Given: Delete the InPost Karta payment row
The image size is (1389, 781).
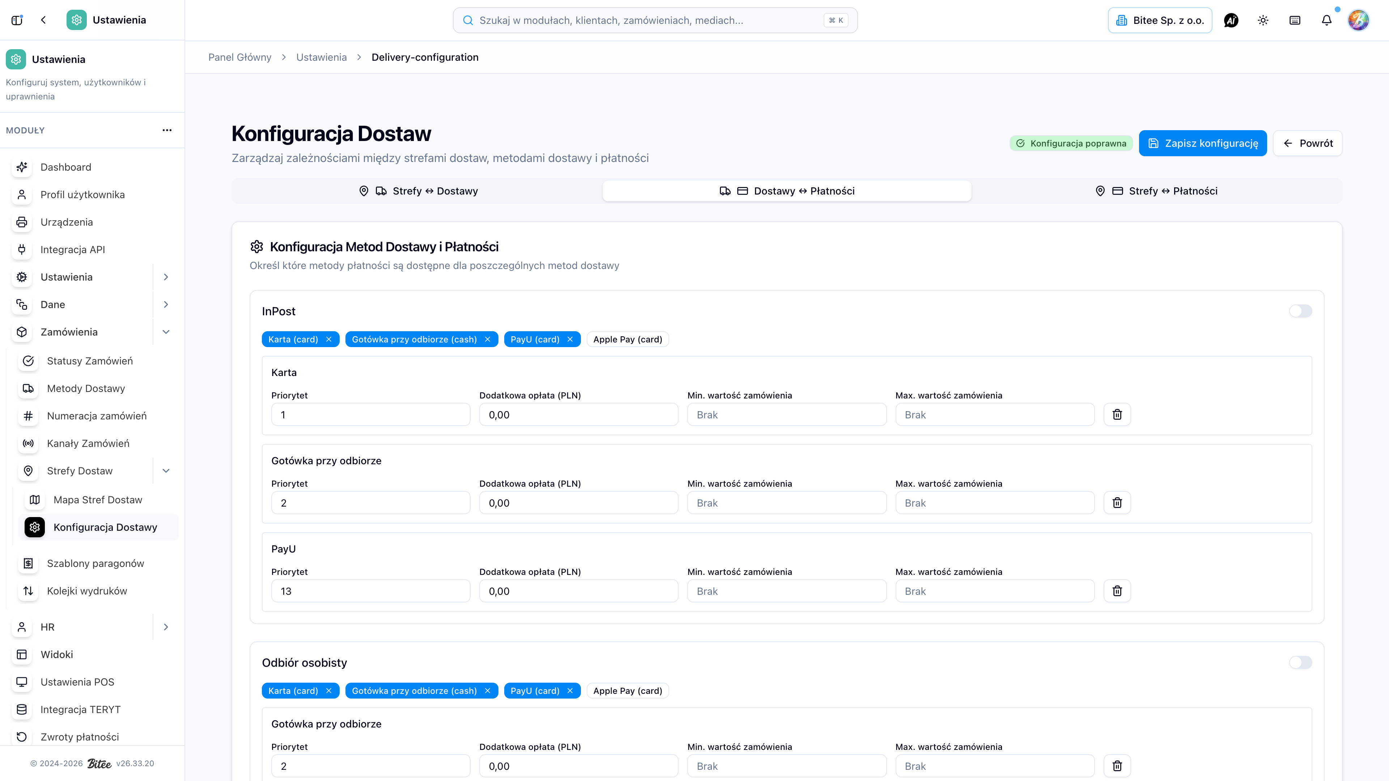Looking at the screenshot, I should 1117,414.
